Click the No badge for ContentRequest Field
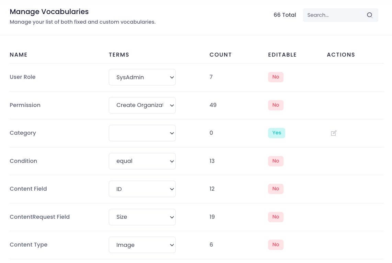Screen dimensions: 392x263 tap(276, 217)
